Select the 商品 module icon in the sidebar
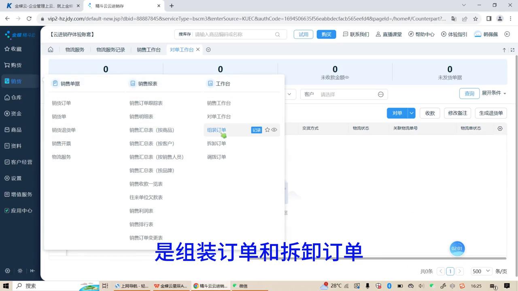The width and height of the screenshot is (518, 291). click(16, 129)
